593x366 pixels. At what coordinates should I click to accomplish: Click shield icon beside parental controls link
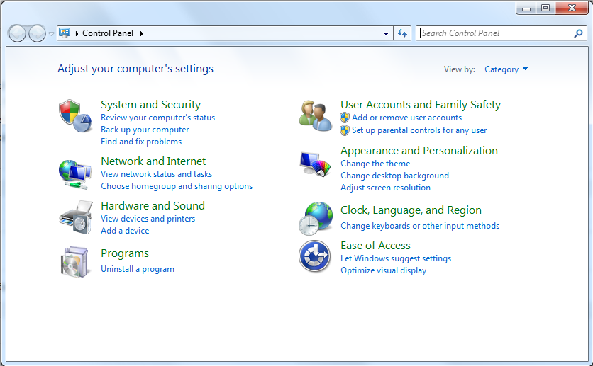click(345, 130)
